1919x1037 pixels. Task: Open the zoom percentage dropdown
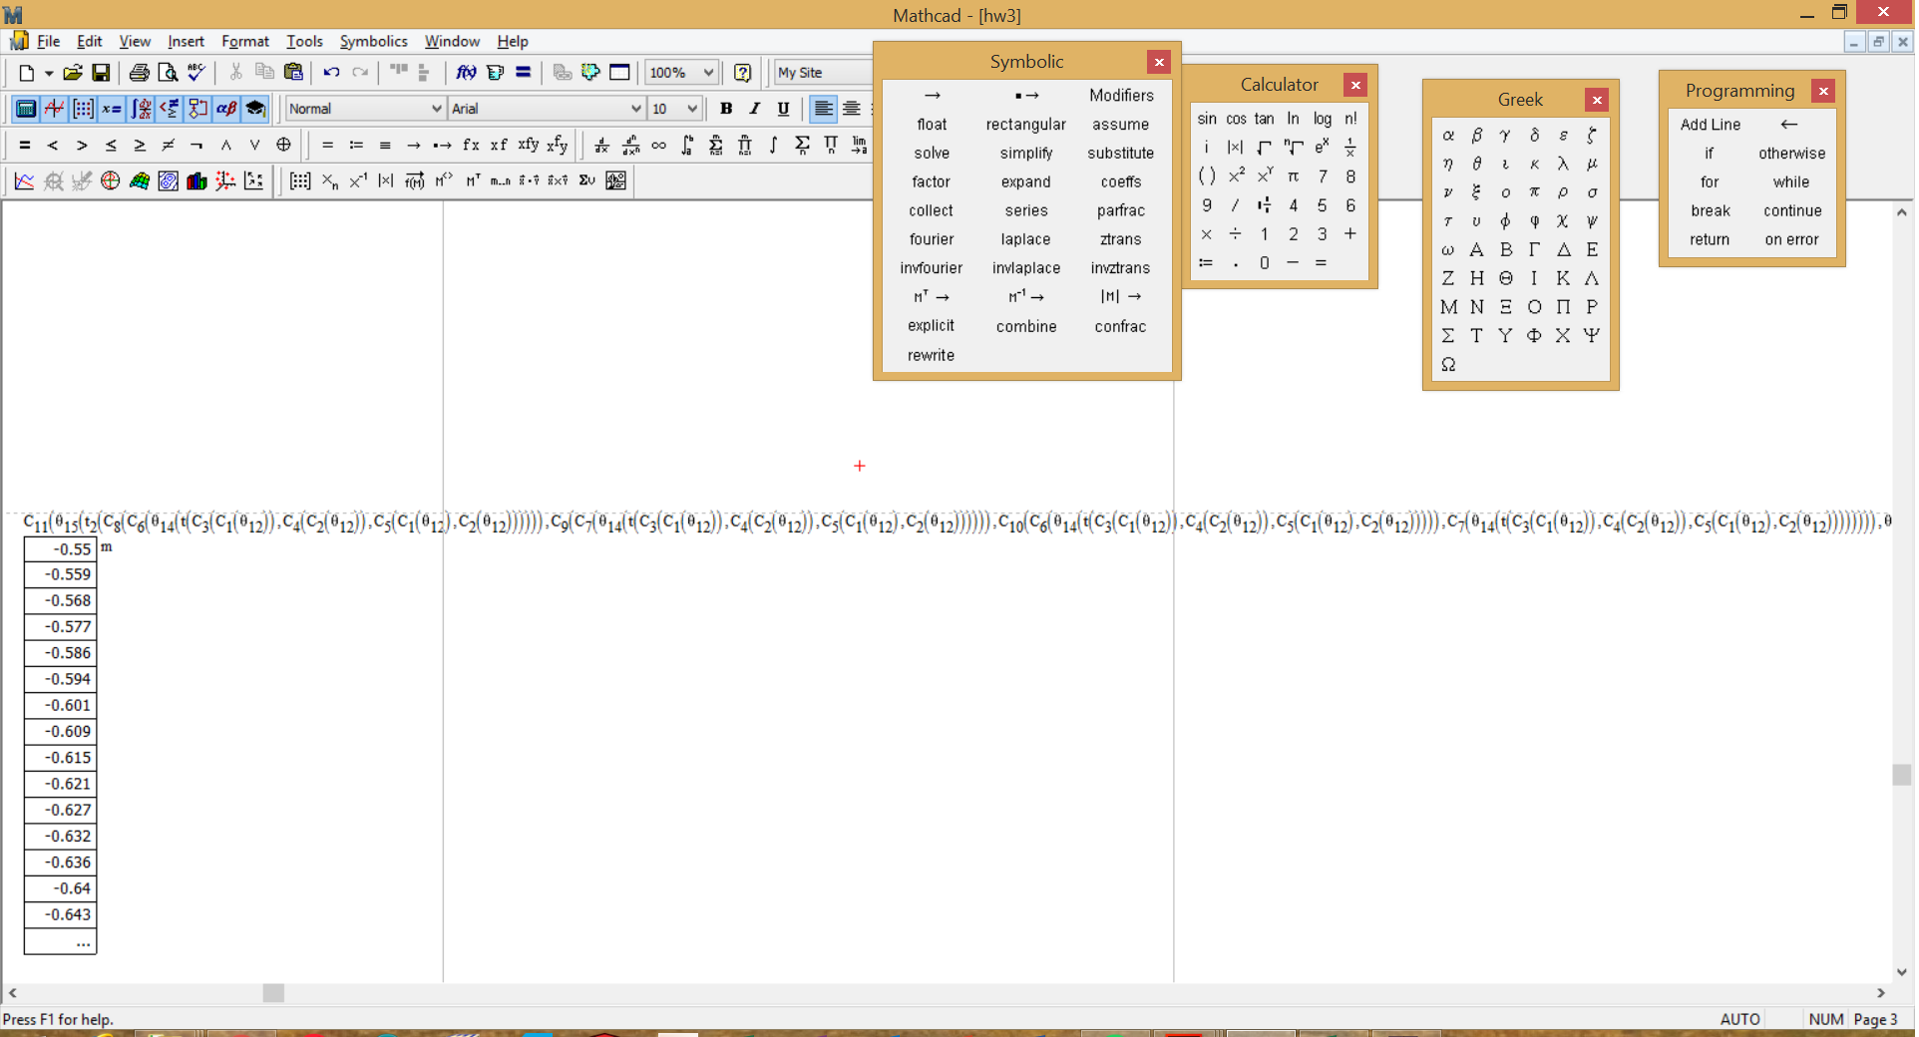click(x=708, y=72)
